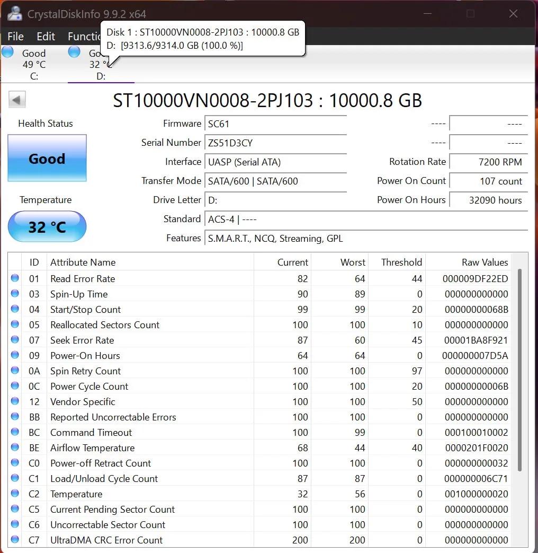Click status dot for Start/Stop Count row
The width and height of the screenshot is (538, 553).
point(15,309)
